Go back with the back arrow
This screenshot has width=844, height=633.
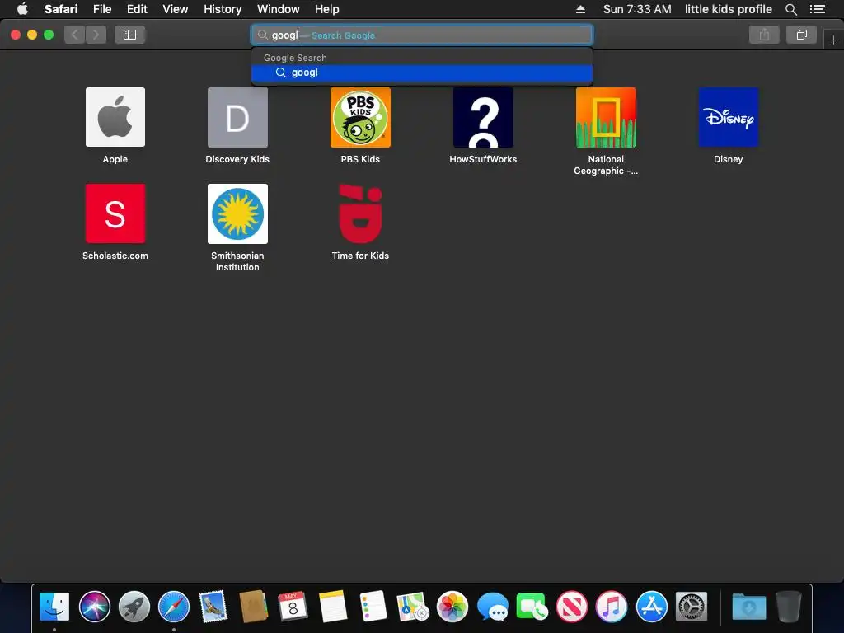pos(75,35)
